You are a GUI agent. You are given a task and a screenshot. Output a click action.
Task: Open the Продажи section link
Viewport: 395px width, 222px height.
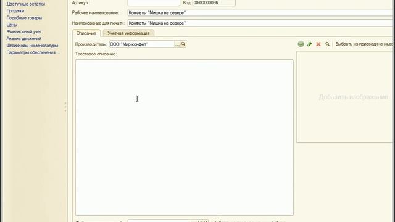point(15,11)
